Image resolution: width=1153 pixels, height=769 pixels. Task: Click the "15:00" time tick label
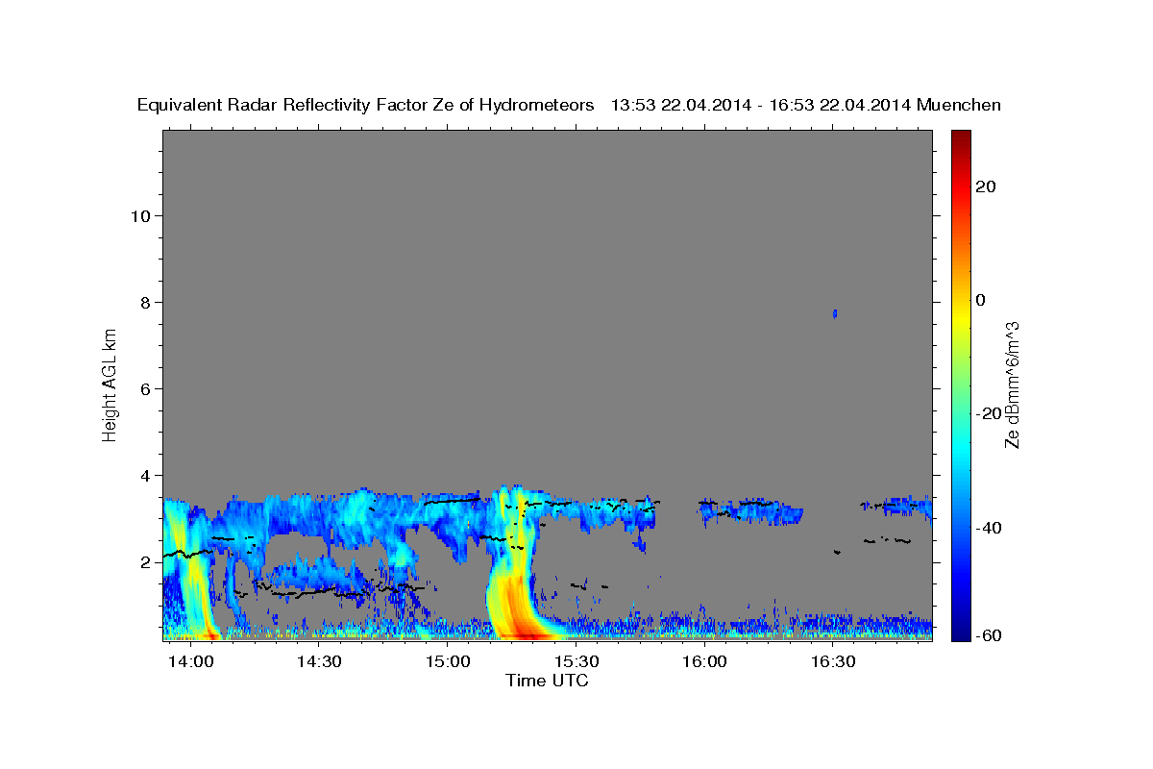(x=448, y=661)
